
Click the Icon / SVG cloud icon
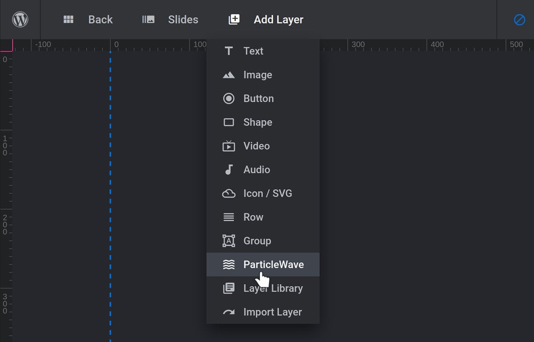229,194
